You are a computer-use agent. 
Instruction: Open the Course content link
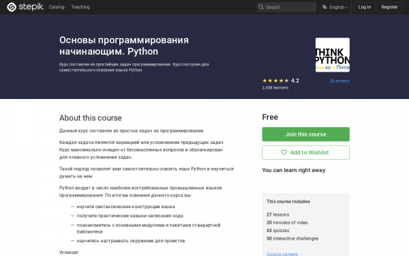[282, 254]
